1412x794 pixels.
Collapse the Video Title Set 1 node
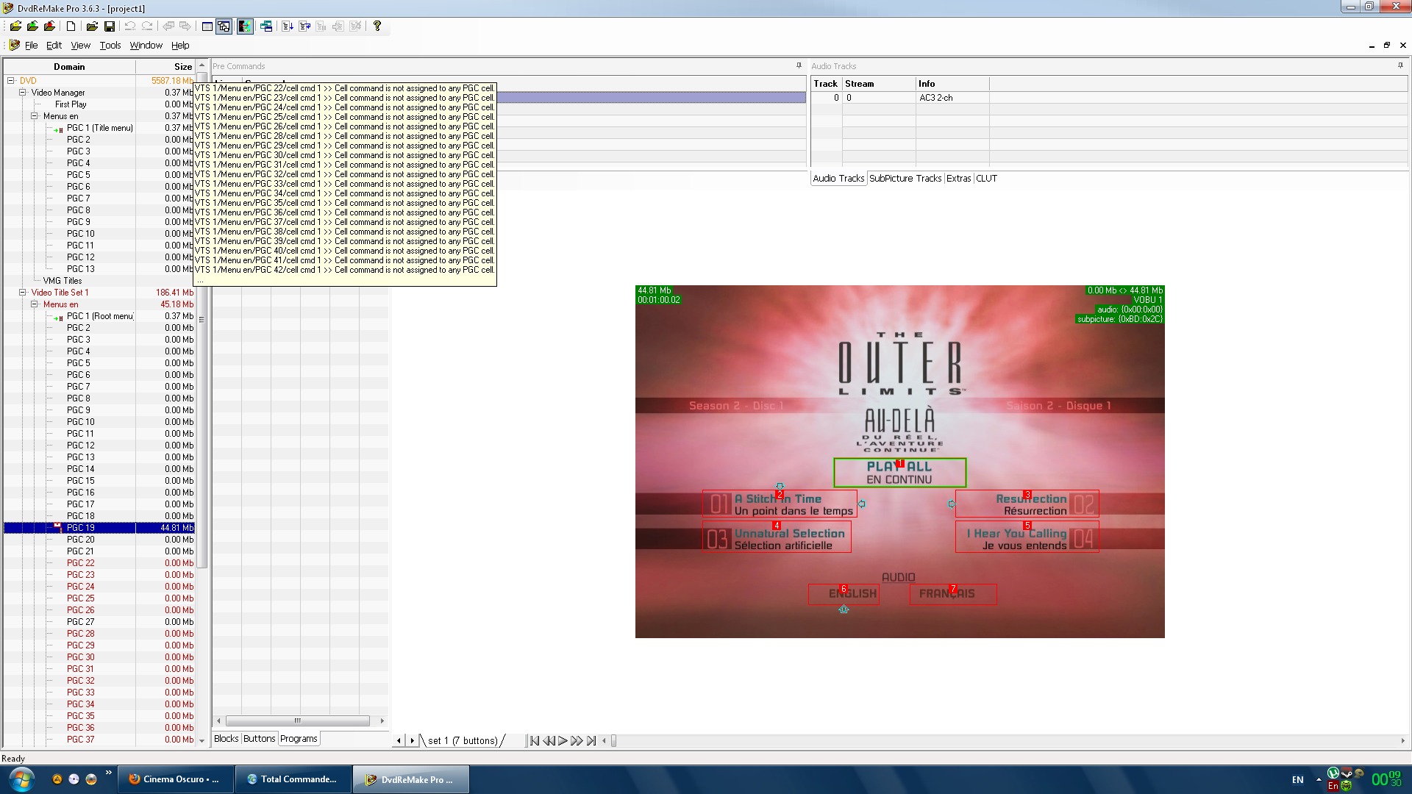[23, 293]
